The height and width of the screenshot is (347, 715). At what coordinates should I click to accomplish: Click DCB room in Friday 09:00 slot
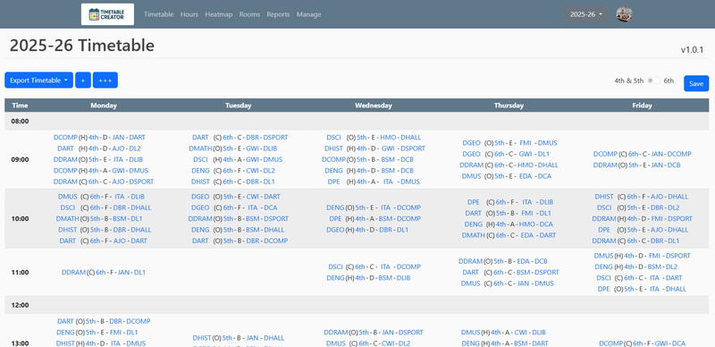click(x=674, y=165)
